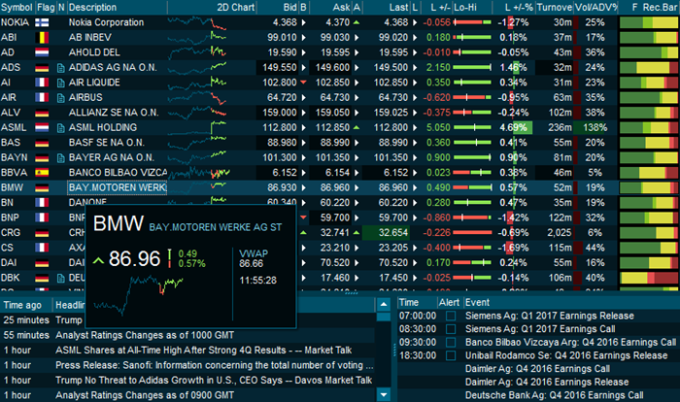
Task: Click the German flag in the BMW row
Action: (42, 187)
